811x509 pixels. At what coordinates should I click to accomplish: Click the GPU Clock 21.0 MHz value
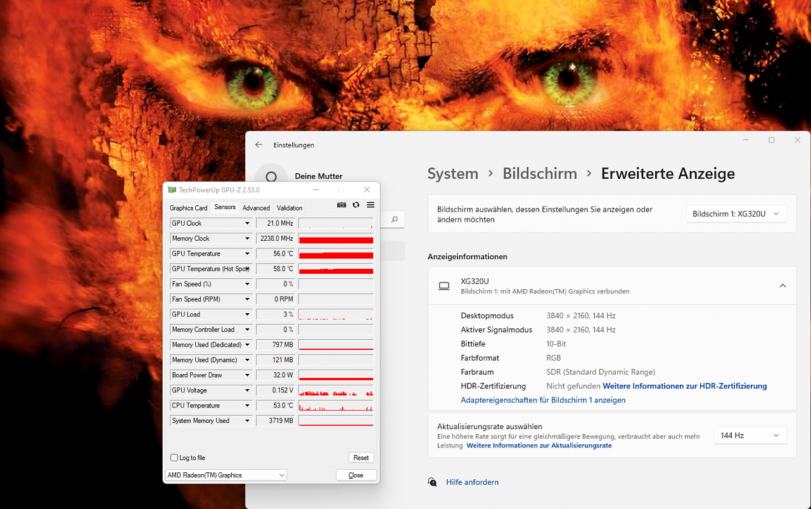pyautogui.click(x=276, y=223)
